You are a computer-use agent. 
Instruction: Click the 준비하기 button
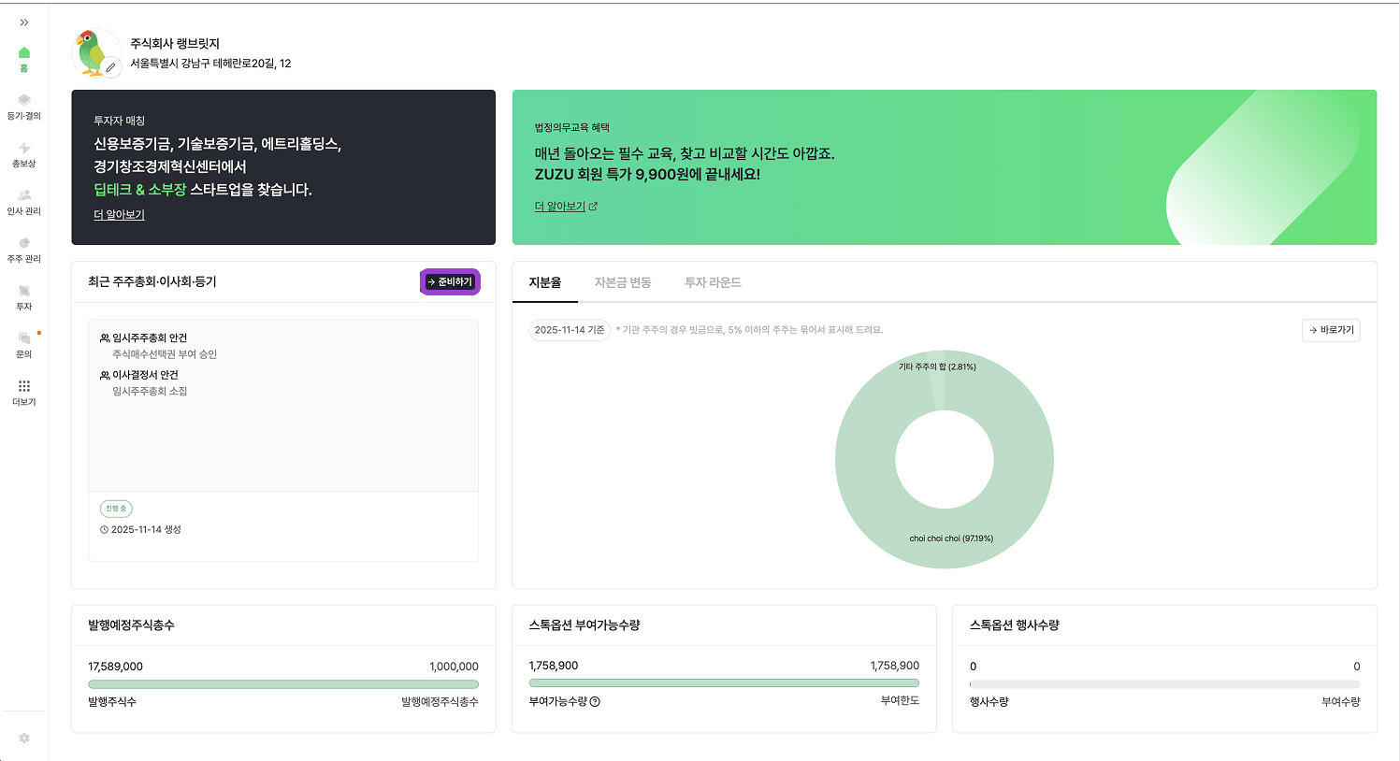coord(450,280)
